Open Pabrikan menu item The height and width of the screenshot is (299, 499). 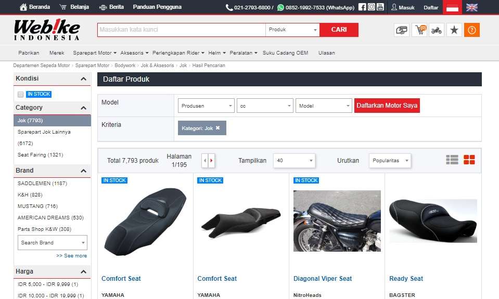29,53
